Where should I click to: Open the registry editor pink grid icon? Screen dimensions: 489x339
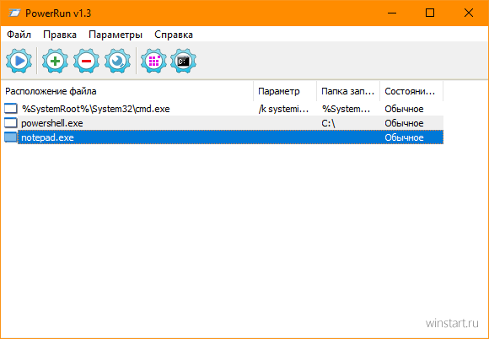153,61
